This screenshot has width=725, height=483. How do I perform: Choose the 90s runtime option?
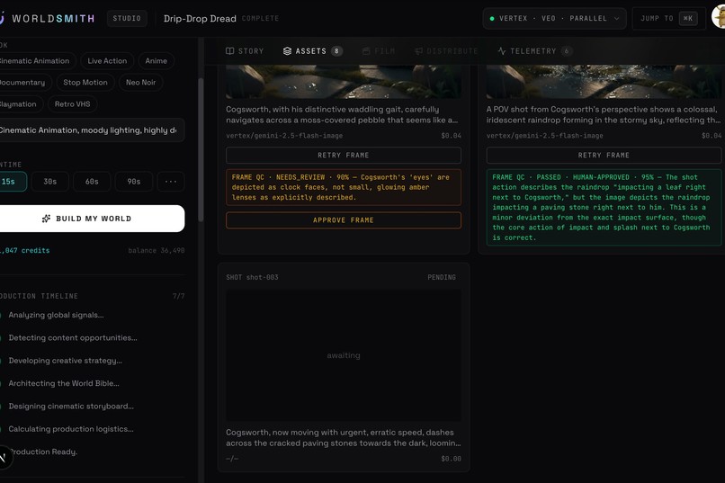tap(134, 182)
